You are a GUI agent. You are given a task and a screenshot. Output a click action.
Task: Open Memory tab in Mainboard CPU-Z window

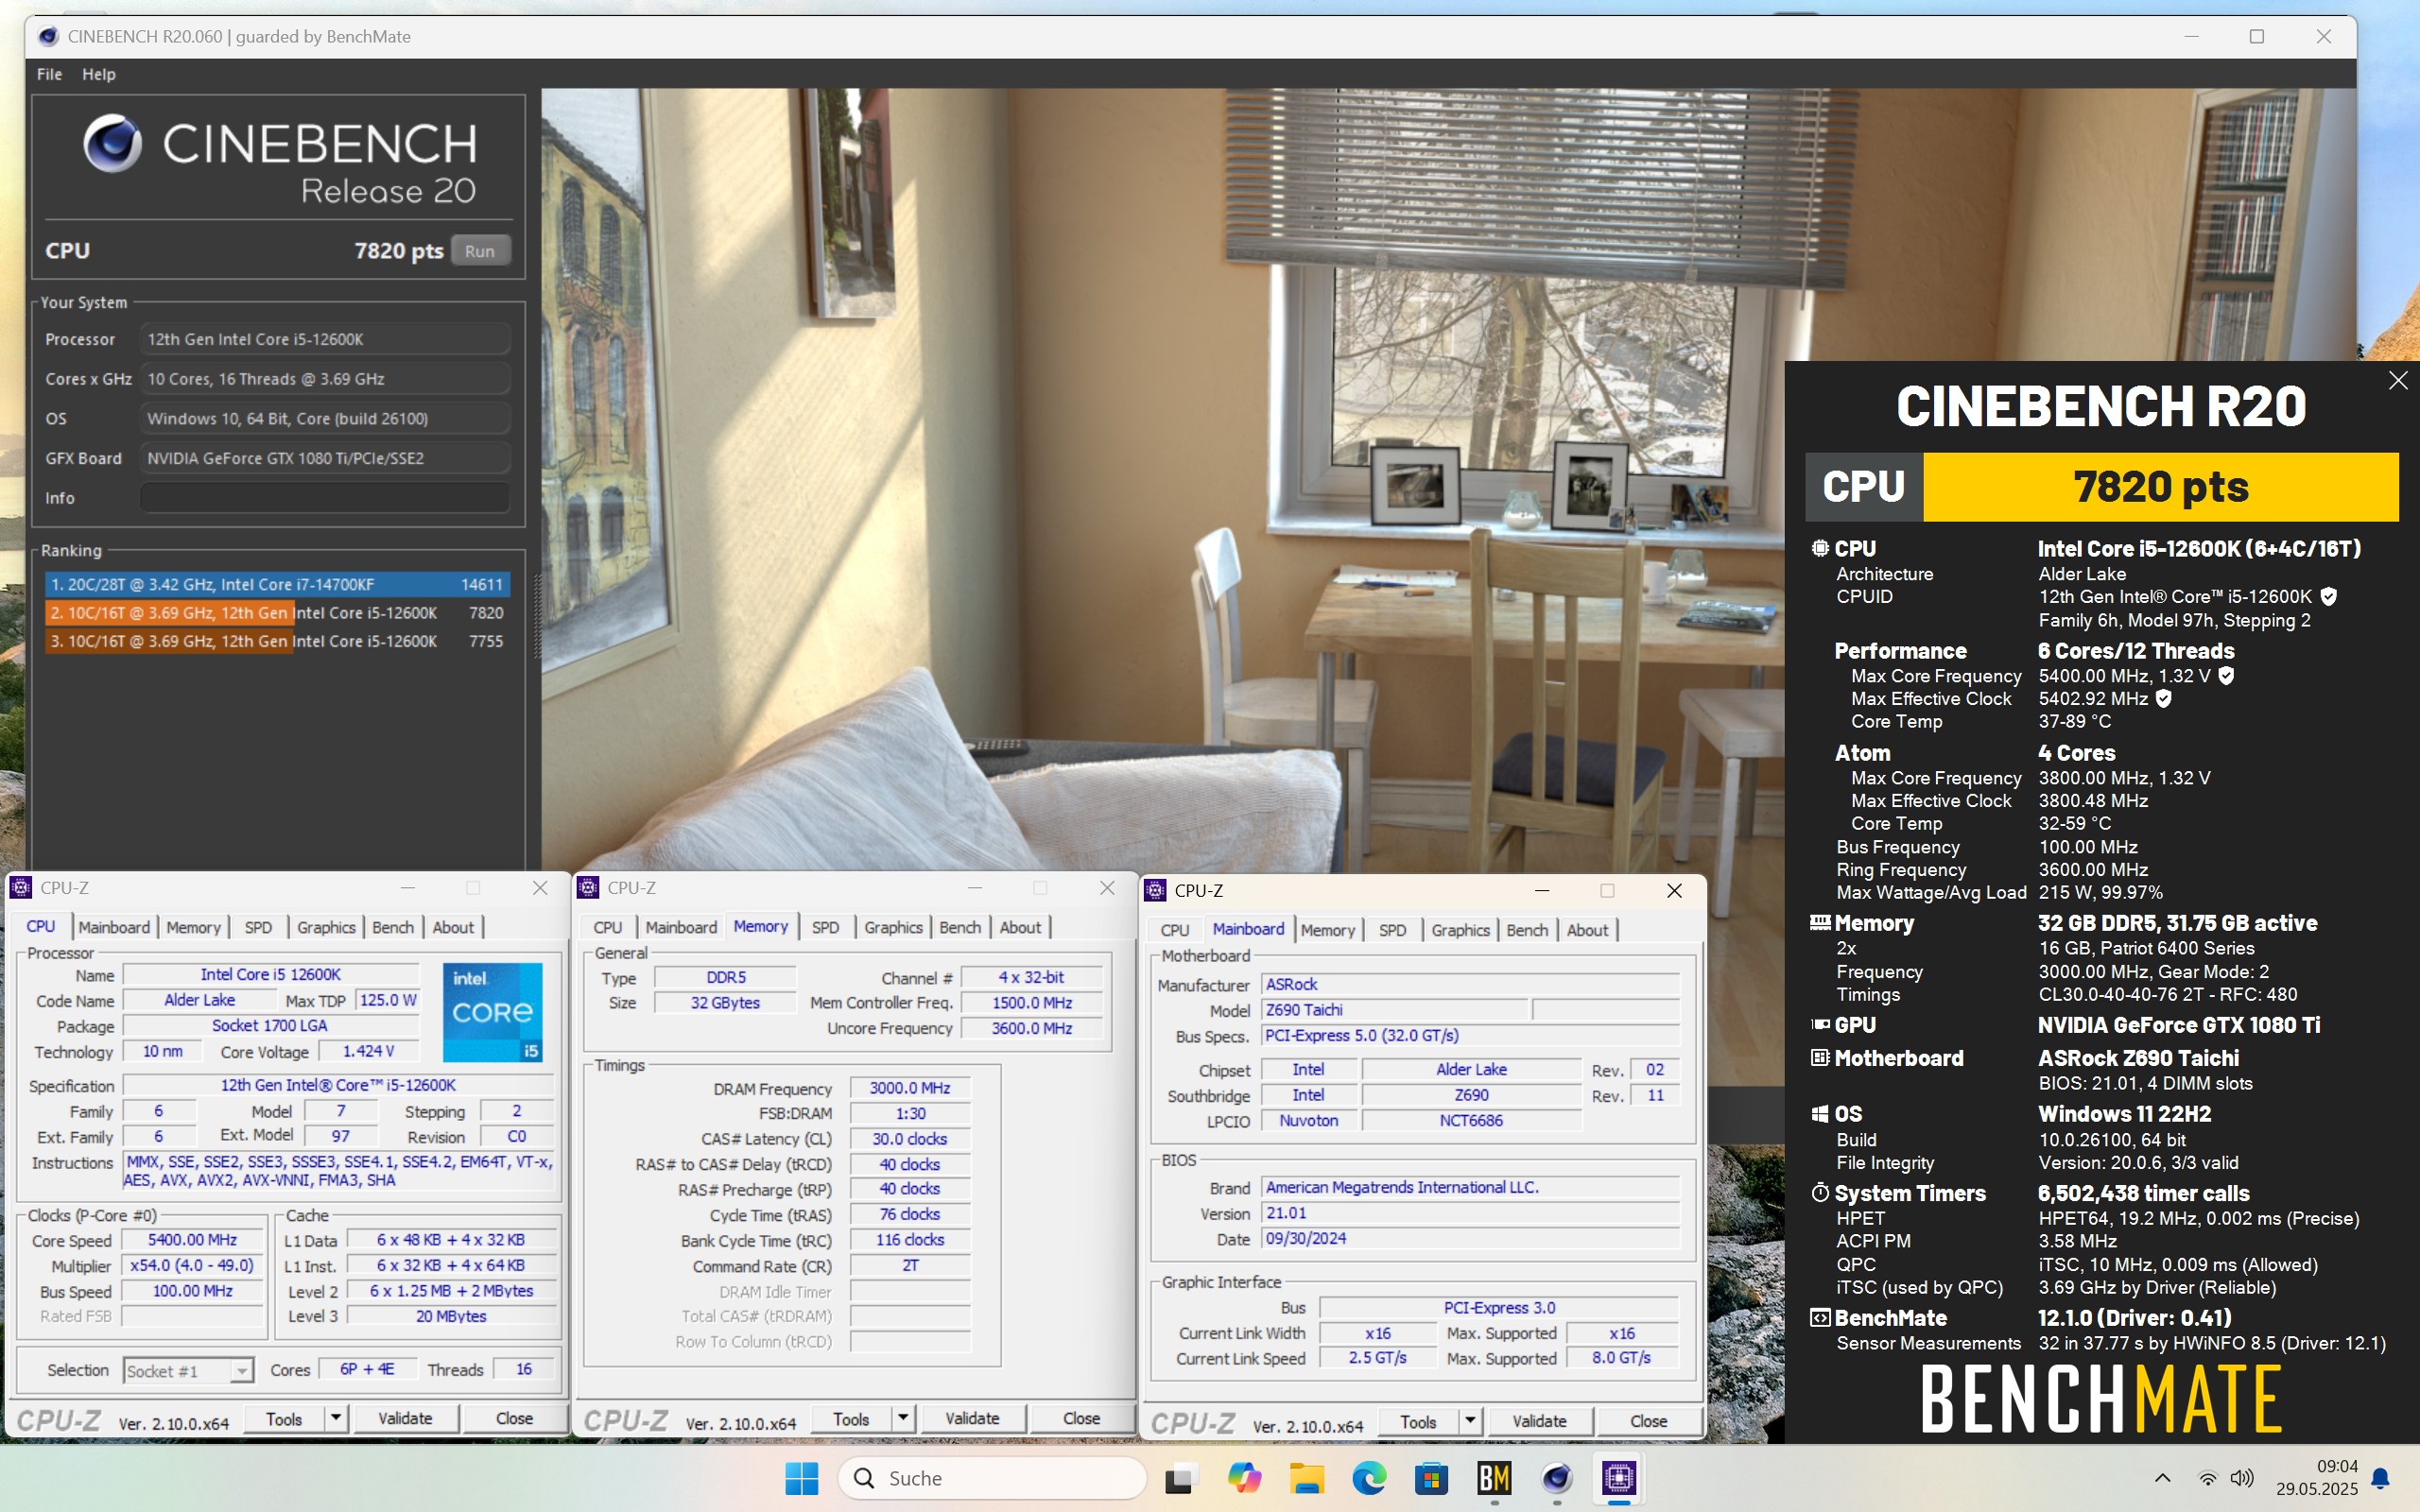[1327, 930]
